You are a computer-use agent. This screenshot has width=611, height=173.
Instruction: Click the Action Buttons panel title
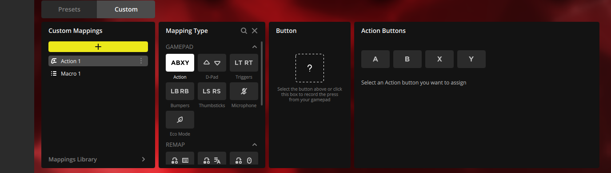pyautogui.click(x=383, y=31)
